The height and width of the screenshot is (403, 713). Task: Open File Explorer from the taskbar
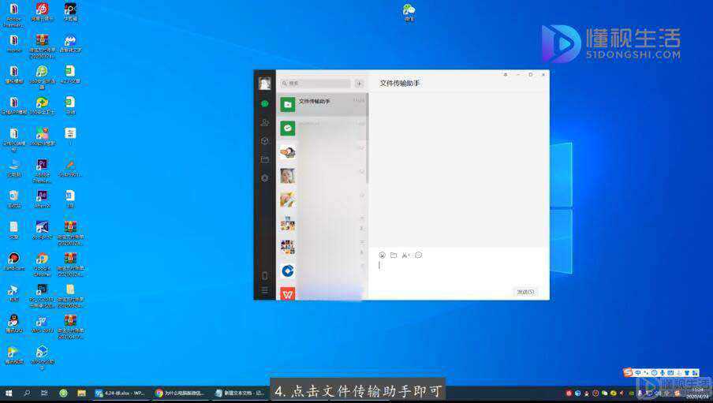coord(81,393)
